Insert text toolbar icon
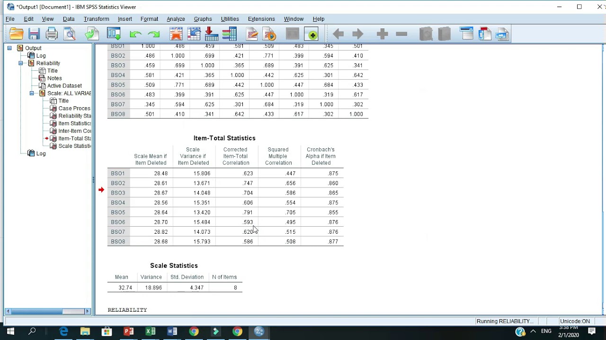This screenshot has width=606, height=340. click(x=502, y=34)
